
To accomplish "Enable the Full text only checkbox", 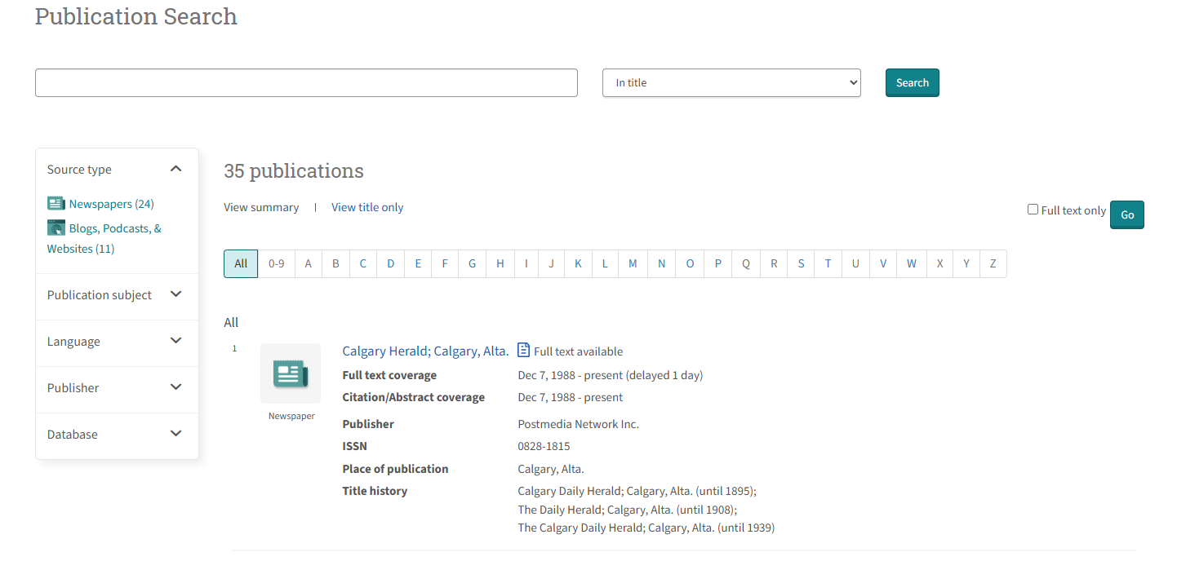I will point(1033,210).
